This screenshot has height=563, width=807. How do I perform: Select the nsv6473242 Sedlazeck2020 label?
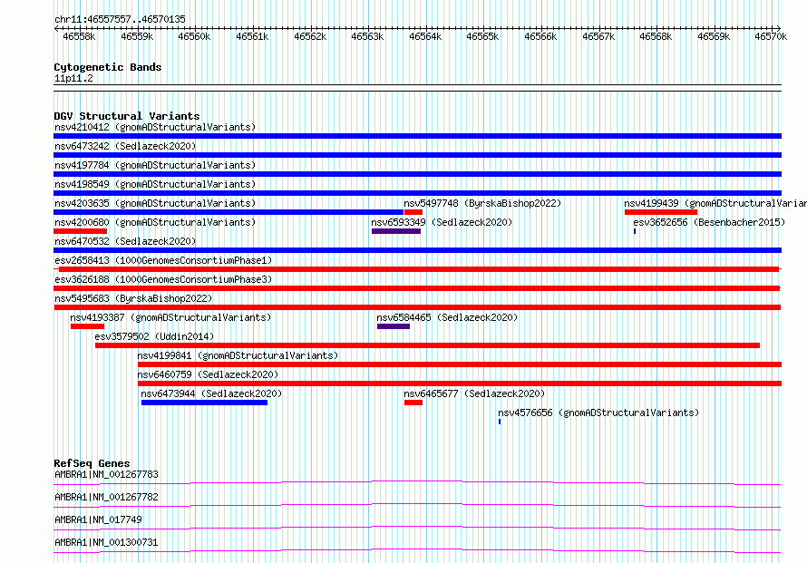[x=125, y=146]
